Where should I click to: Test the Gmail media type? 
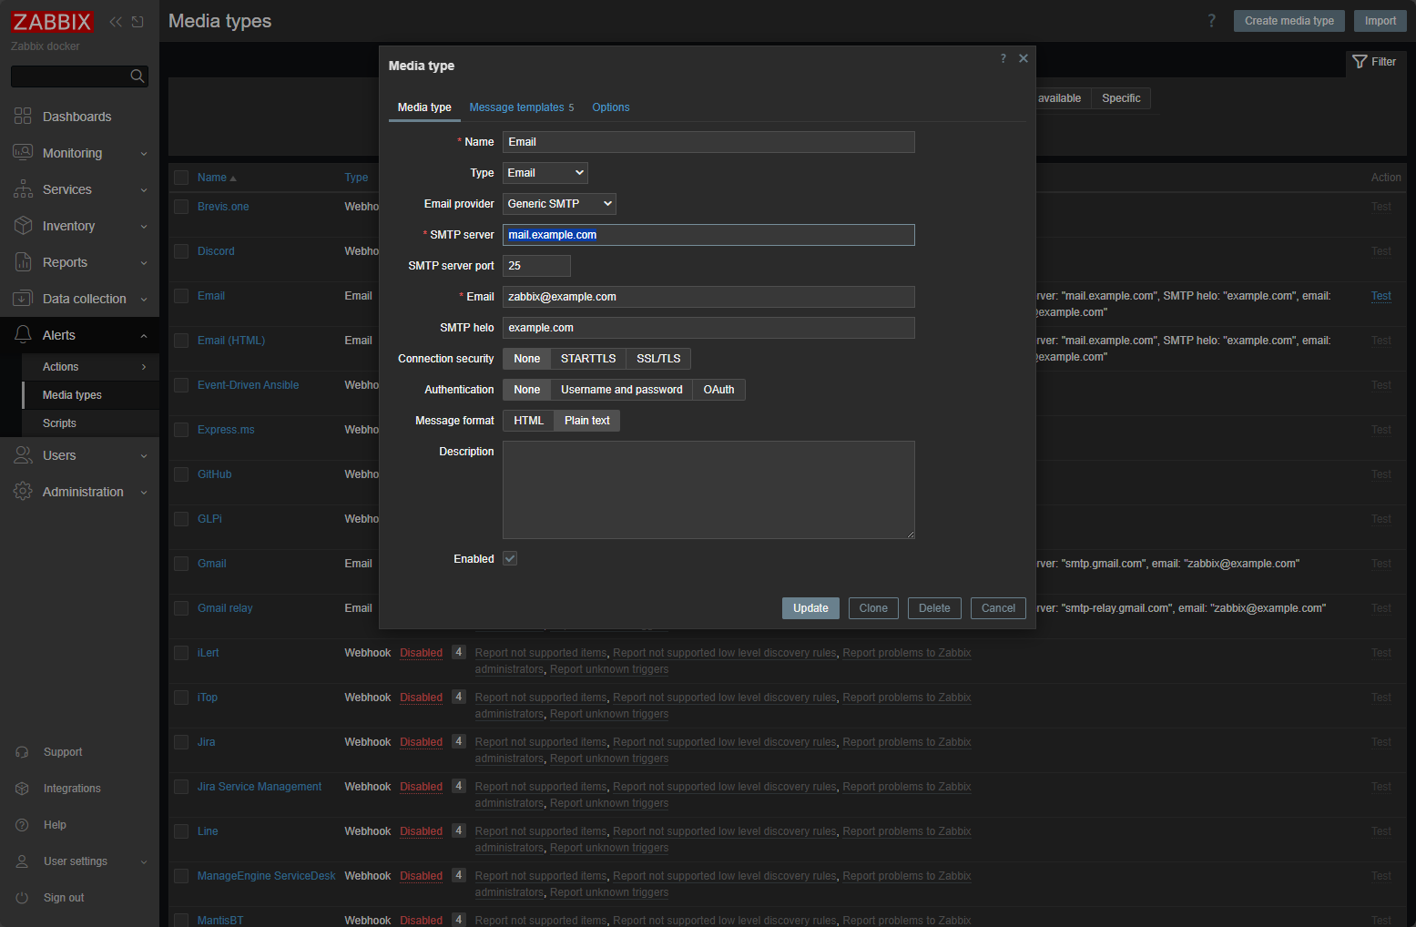pyautogui.click(x=1380, y=563)
